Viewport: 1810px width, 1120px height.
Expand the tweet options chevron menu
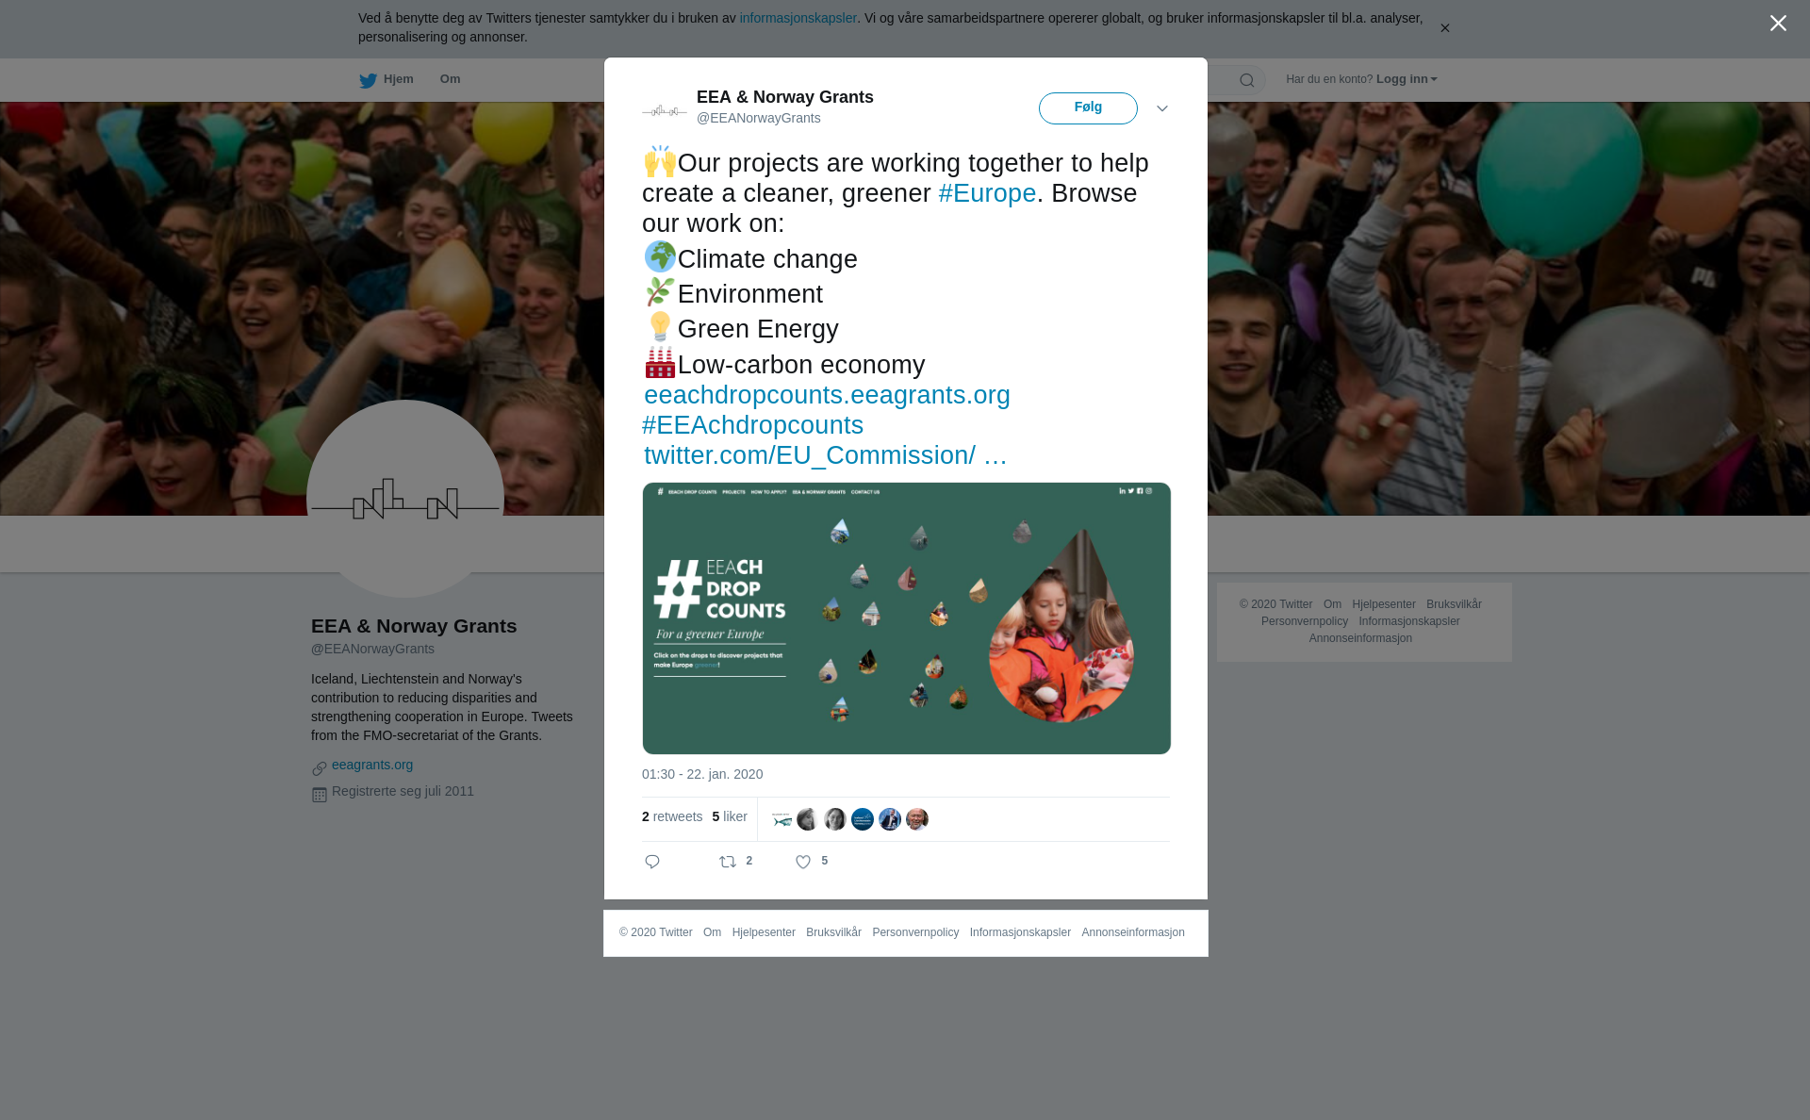1162,108
